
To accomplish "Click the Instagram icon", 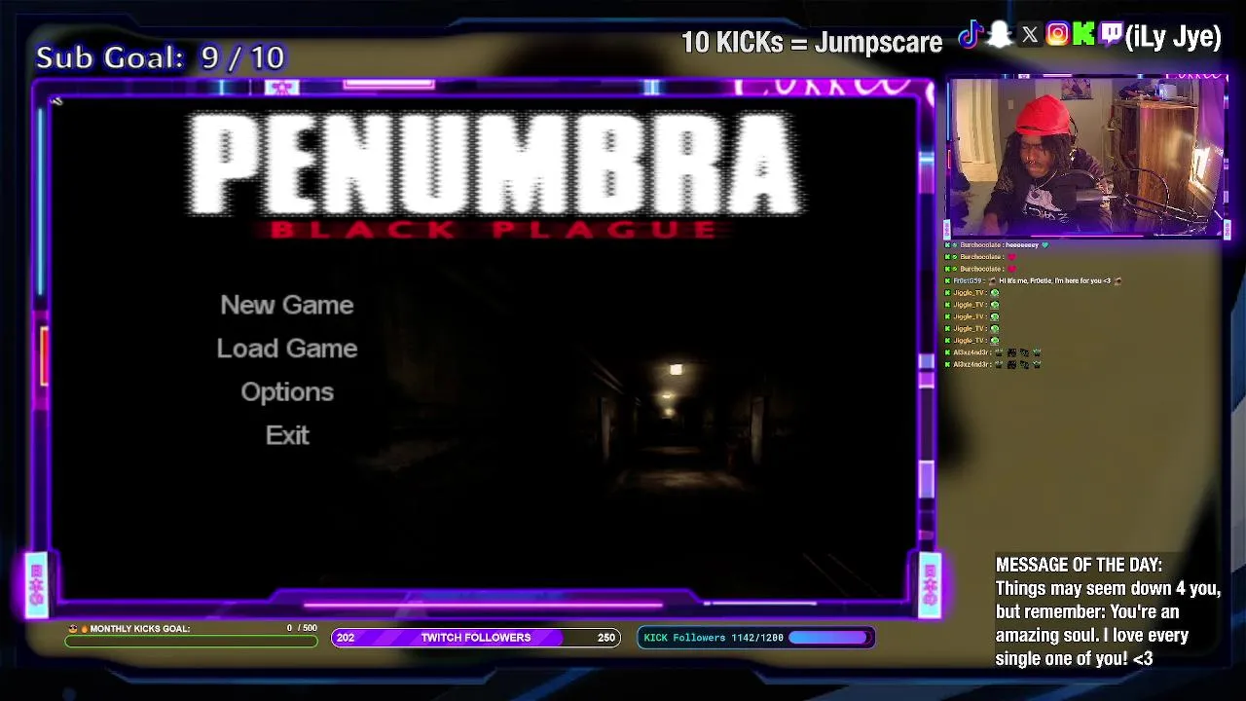I will tap(1057, 36).
